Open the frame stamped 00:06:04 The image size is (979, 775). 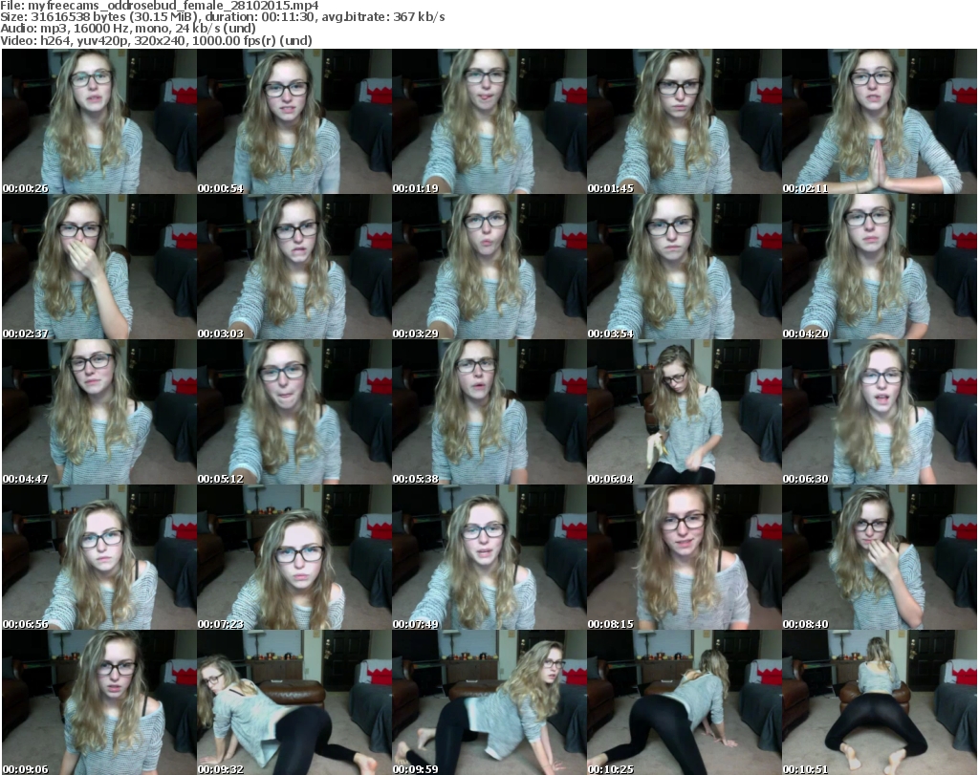tap(685, 413)
